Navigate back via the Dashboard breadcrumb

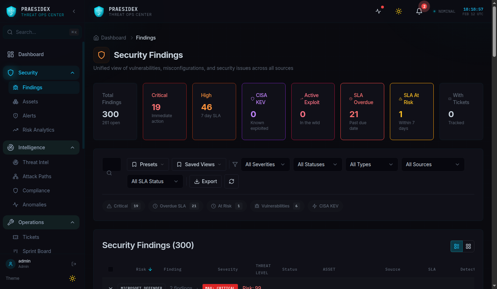(x=113, y=37)
